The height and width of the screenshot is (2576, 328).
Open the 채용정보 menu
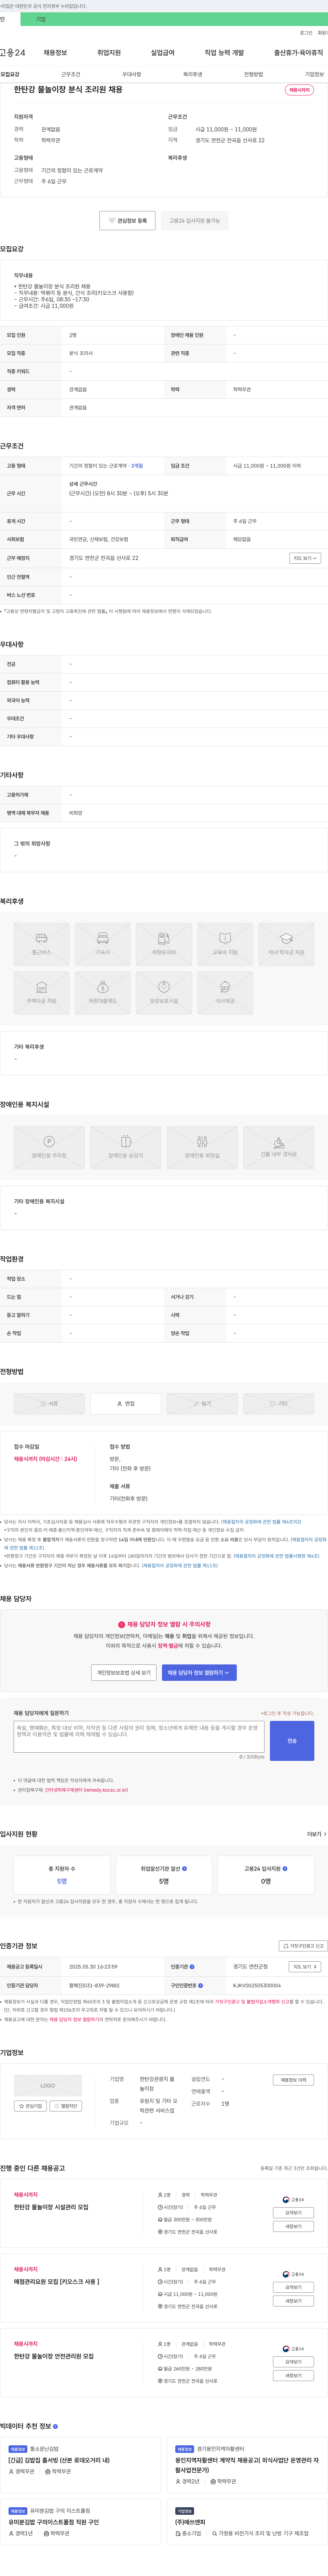click(x=55, y=53)
